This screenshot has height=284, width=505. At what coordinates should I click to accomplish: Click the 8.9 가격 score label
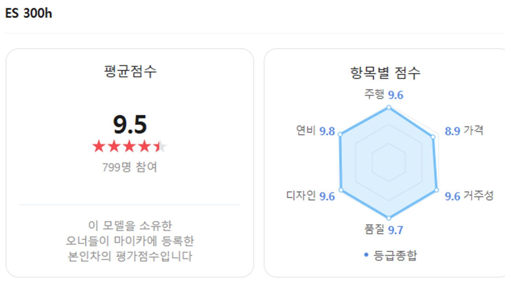[x=464, y=131]
